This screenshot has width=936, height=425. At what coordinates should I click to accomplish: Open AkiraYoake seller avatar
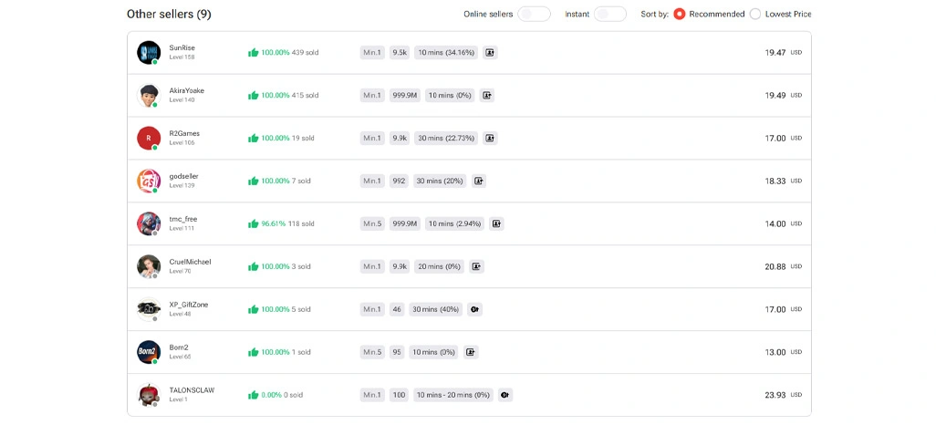[149, 96]
